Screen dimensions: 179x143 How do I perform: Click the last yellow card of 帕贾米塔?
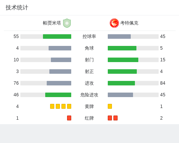[x=69, y=106]
